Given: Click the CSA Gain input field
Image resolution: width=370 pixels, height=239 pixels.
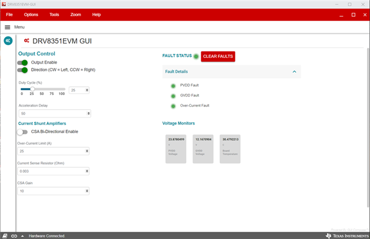Looking at the screenshot, I should 53,191.
